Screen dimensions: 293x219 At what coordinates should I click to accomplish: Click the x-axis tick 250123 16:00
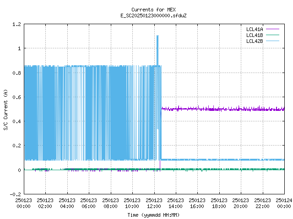click(197, 203)
